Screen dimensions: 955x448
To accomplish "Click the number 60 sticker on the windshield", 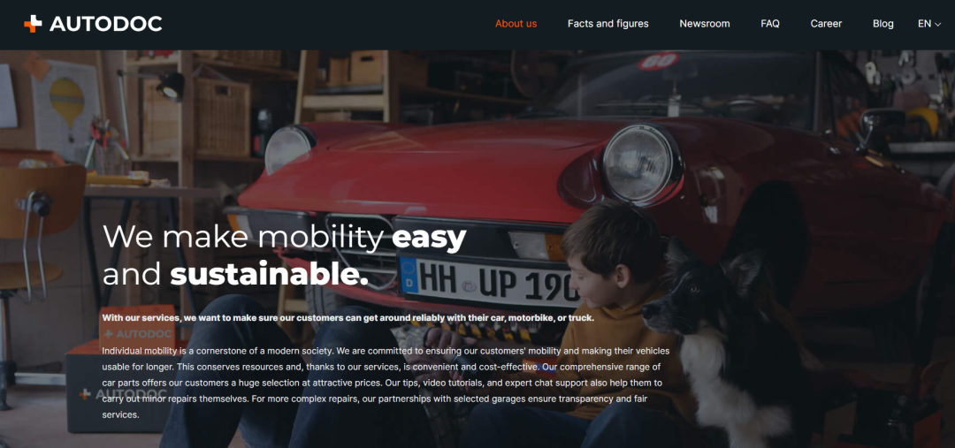I will point(658,61).
